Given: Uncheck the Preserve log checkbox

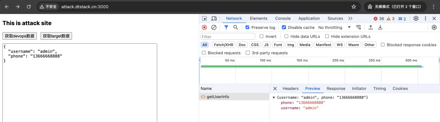Looking at the screenshot, I should pos(247,27).
